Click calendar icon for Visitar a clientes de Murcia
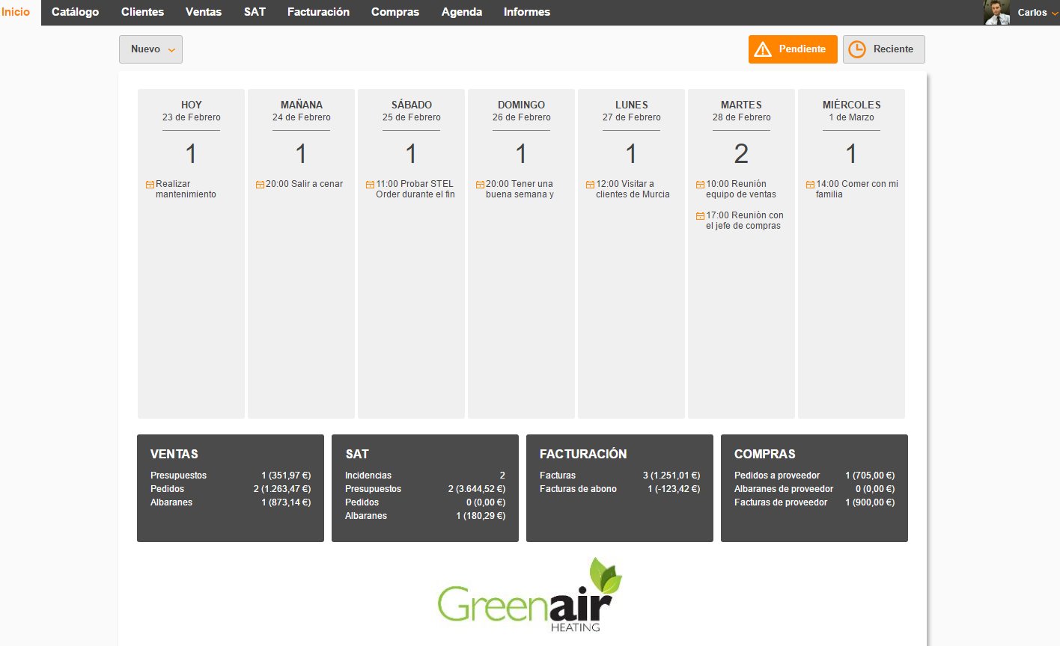 coord(590,185)
